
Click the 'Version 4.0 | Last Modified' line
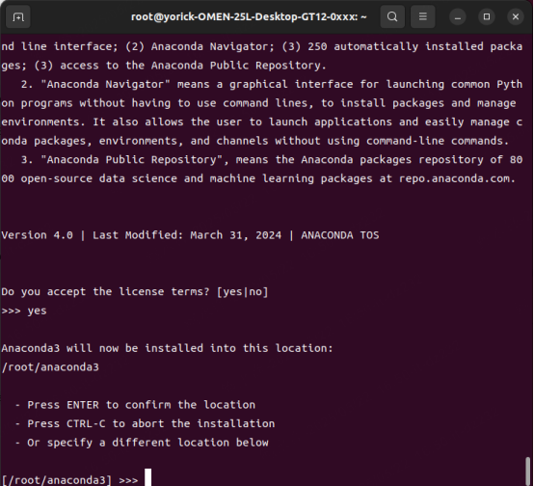(x=190, y=235)
